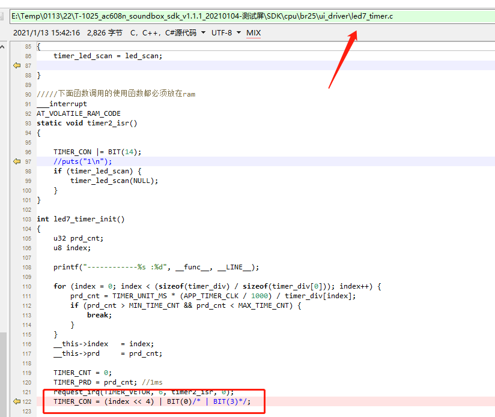
Task: Click the "if (timer_led_scan) {" line
Action: click(97, 171)
